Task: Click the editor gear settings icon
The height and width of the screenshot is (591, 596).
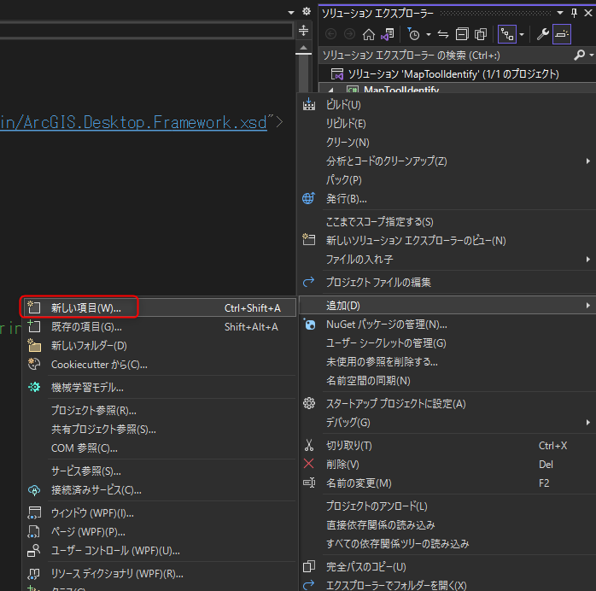Action: tap(307, 11)
